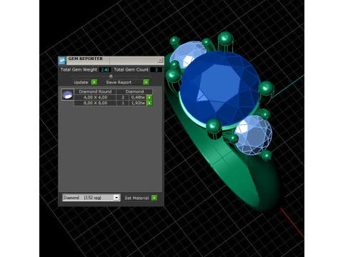Click the Diamond material column header
Screen dimensions: 343x257
[134, 91]
